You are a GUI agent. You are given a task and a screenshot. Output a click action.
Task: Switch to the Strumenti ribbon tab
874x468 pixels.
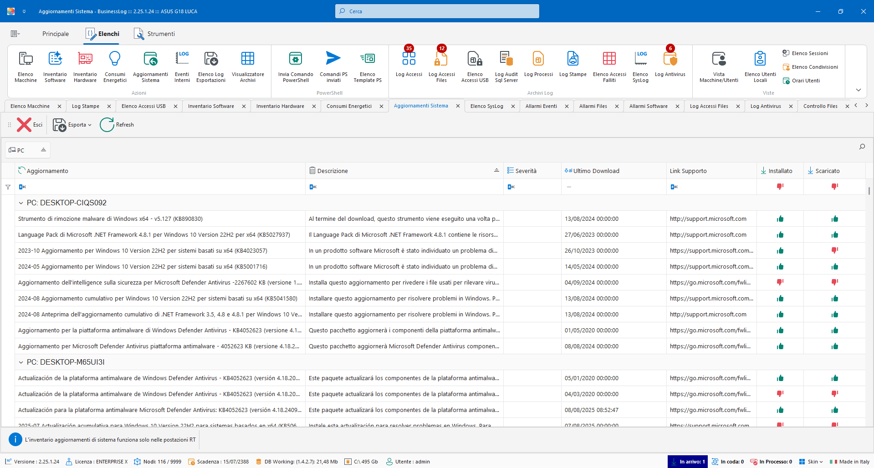pyautogui.click(x=154, y=34)
